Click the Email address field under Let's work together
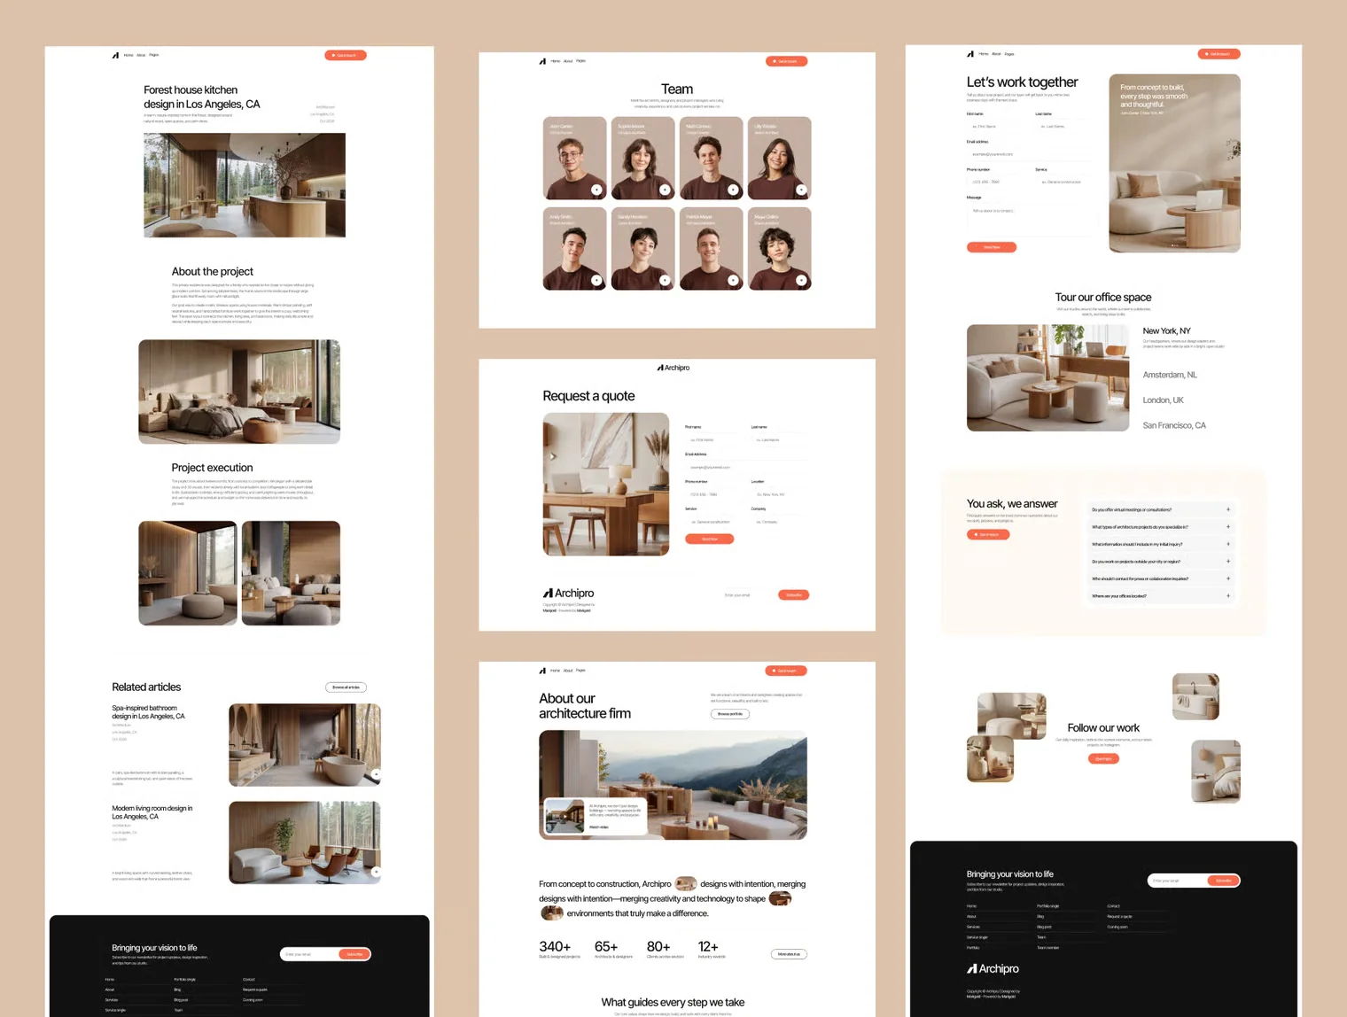1347x1017 pixels. 1032,154
